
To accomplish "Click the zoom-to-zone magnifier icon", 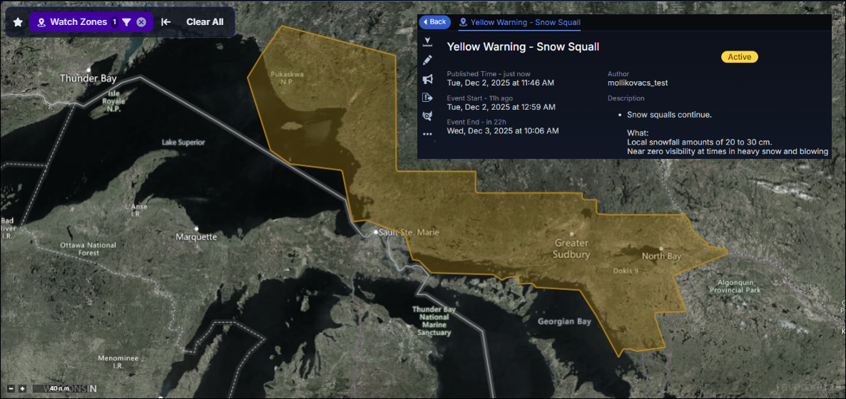I will [x=427, y=115].
